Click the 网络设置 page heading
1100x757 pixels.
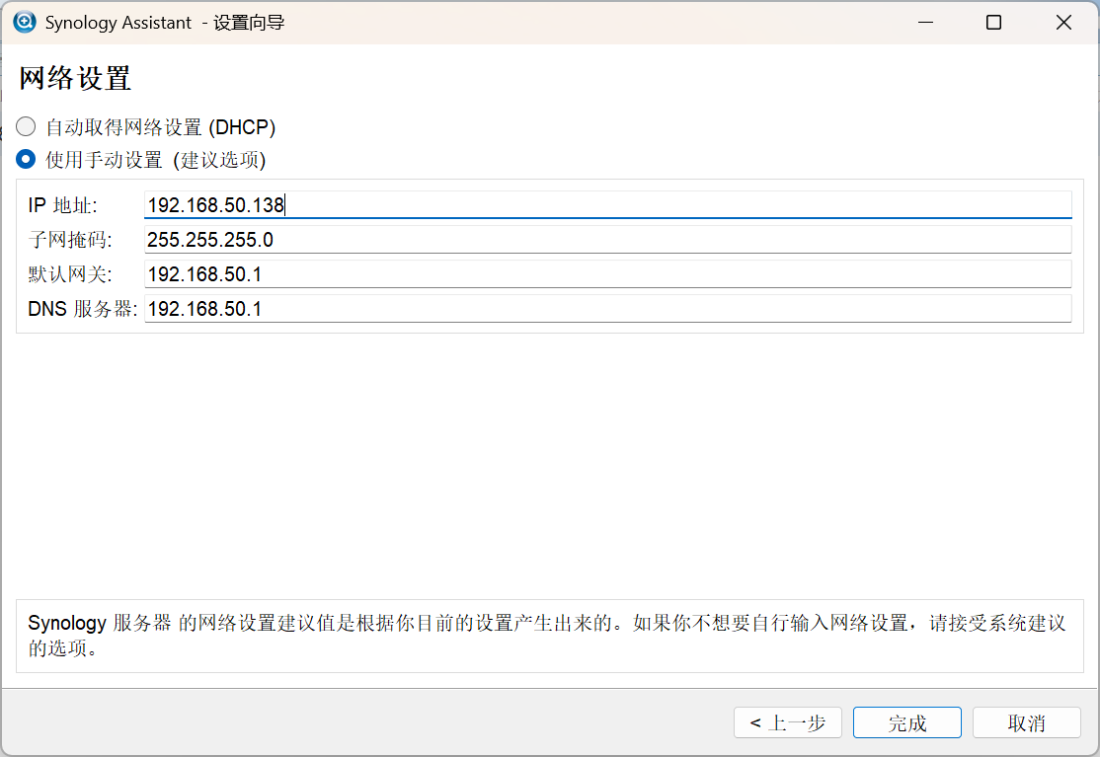point(75,78)
